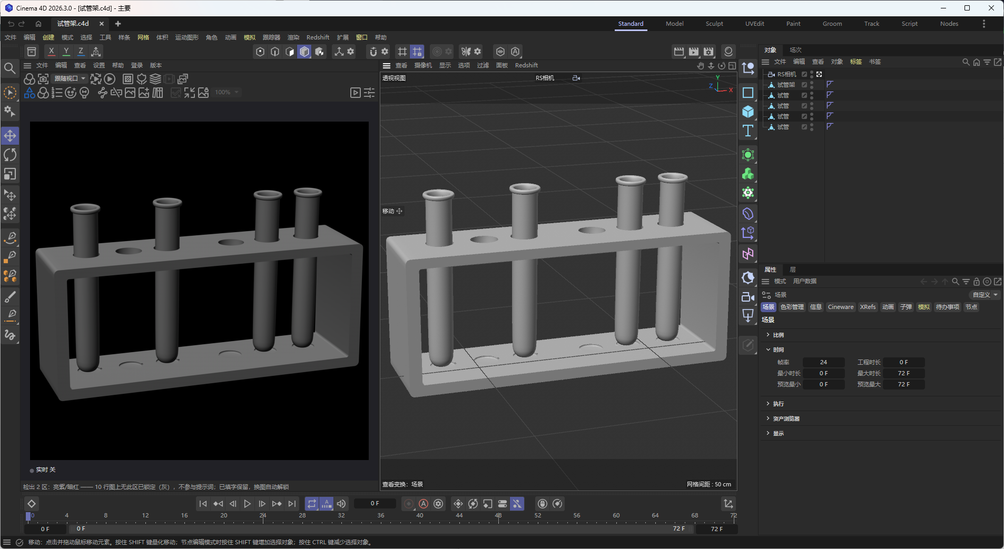The height and width of the screenshot is (549, 1004).
Task: Click the plus button to add document tab
Action: pyautogui.click(x=118, y=24)
